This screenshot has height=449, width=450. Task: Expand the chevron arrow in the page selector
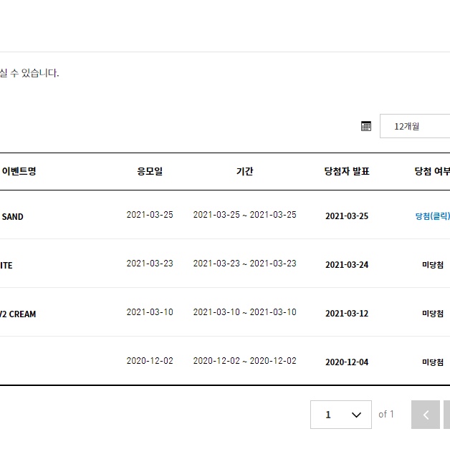pos(356,415)
